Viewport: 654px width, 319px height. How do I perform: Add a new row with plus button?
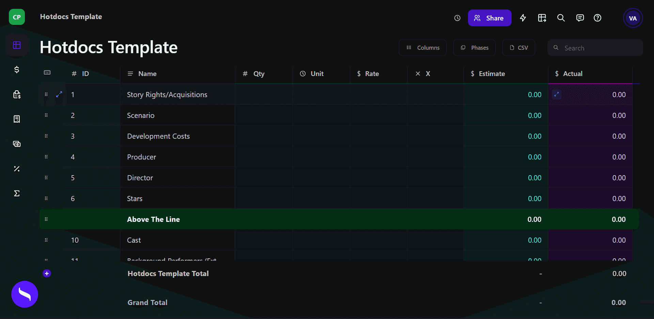tap(47, 273)
